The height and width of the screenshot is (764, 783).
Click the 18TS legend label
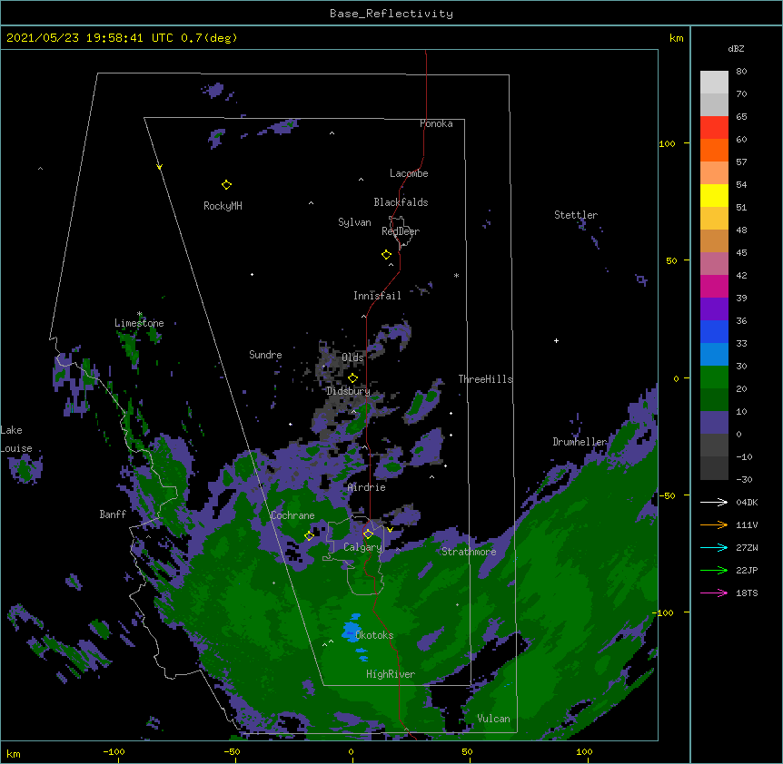point(747,593)
